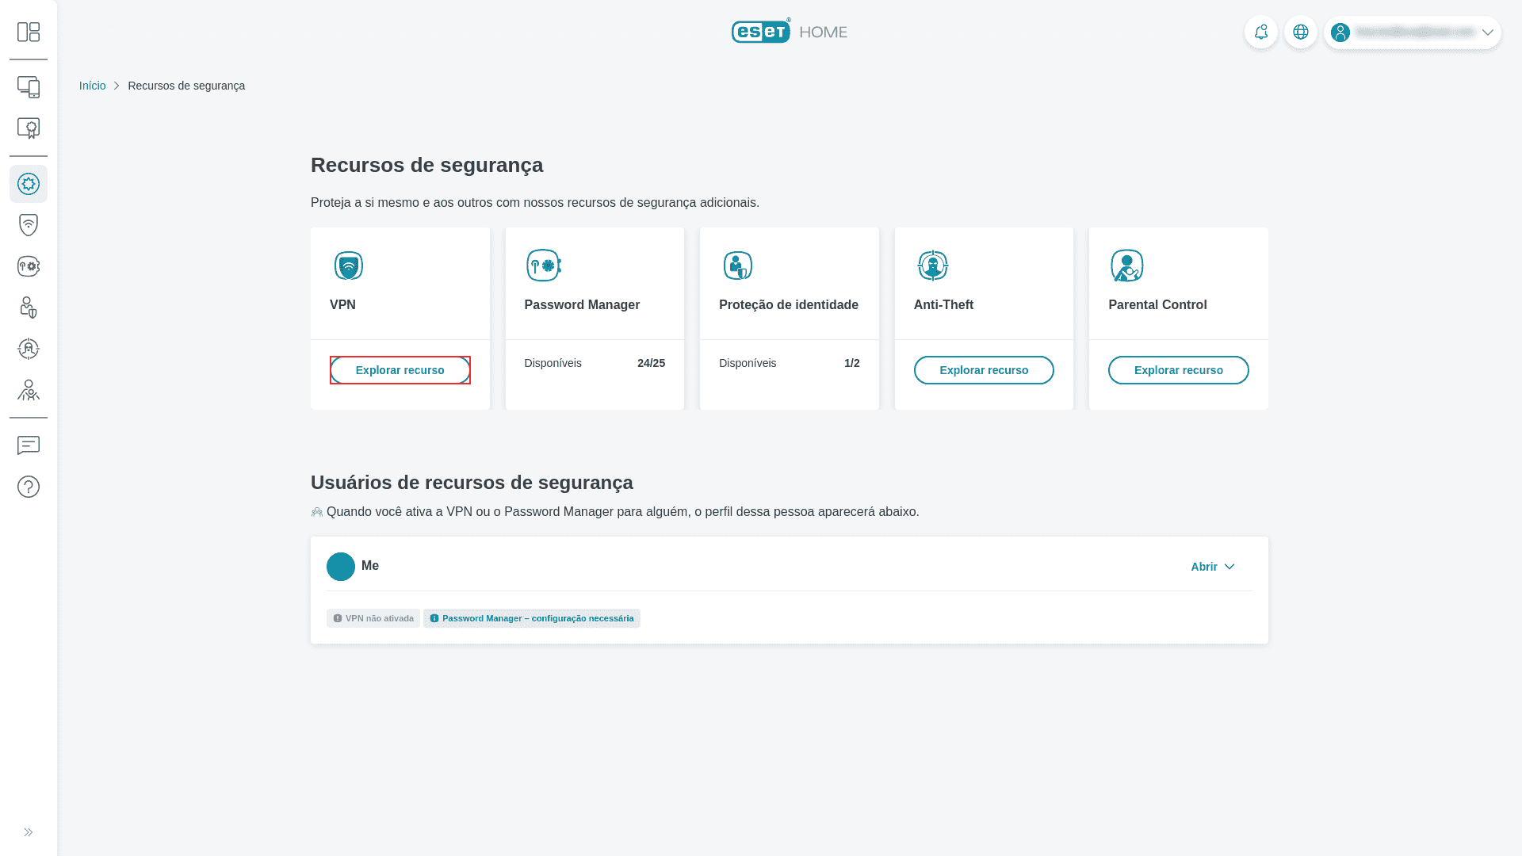Open the dashboard icon in sidebar

[x=29, y=32]
